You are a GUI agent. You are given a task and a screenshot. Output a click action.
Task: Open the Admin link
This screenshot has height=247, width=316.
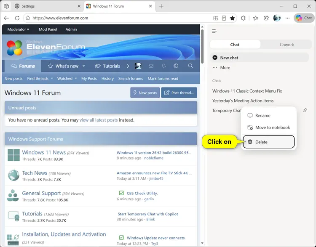click(x=71, y=29)
